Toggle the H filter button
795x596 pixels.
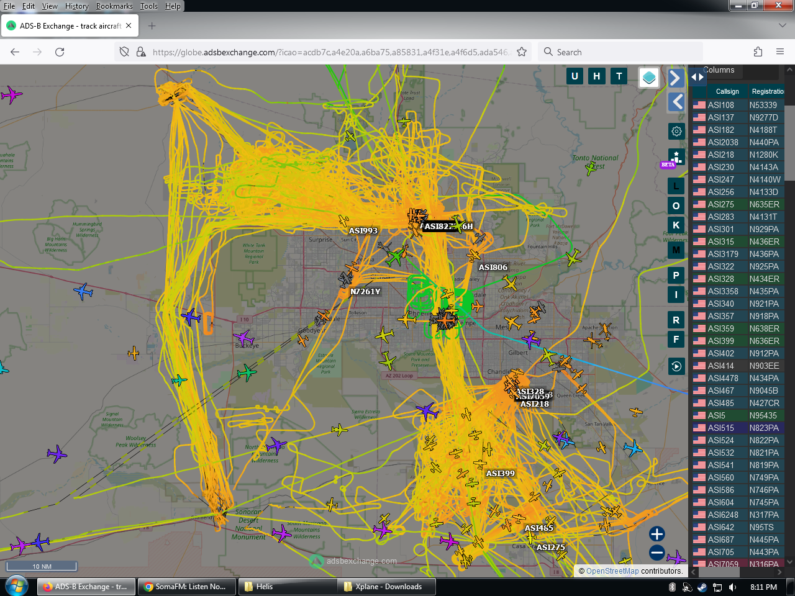597,76
